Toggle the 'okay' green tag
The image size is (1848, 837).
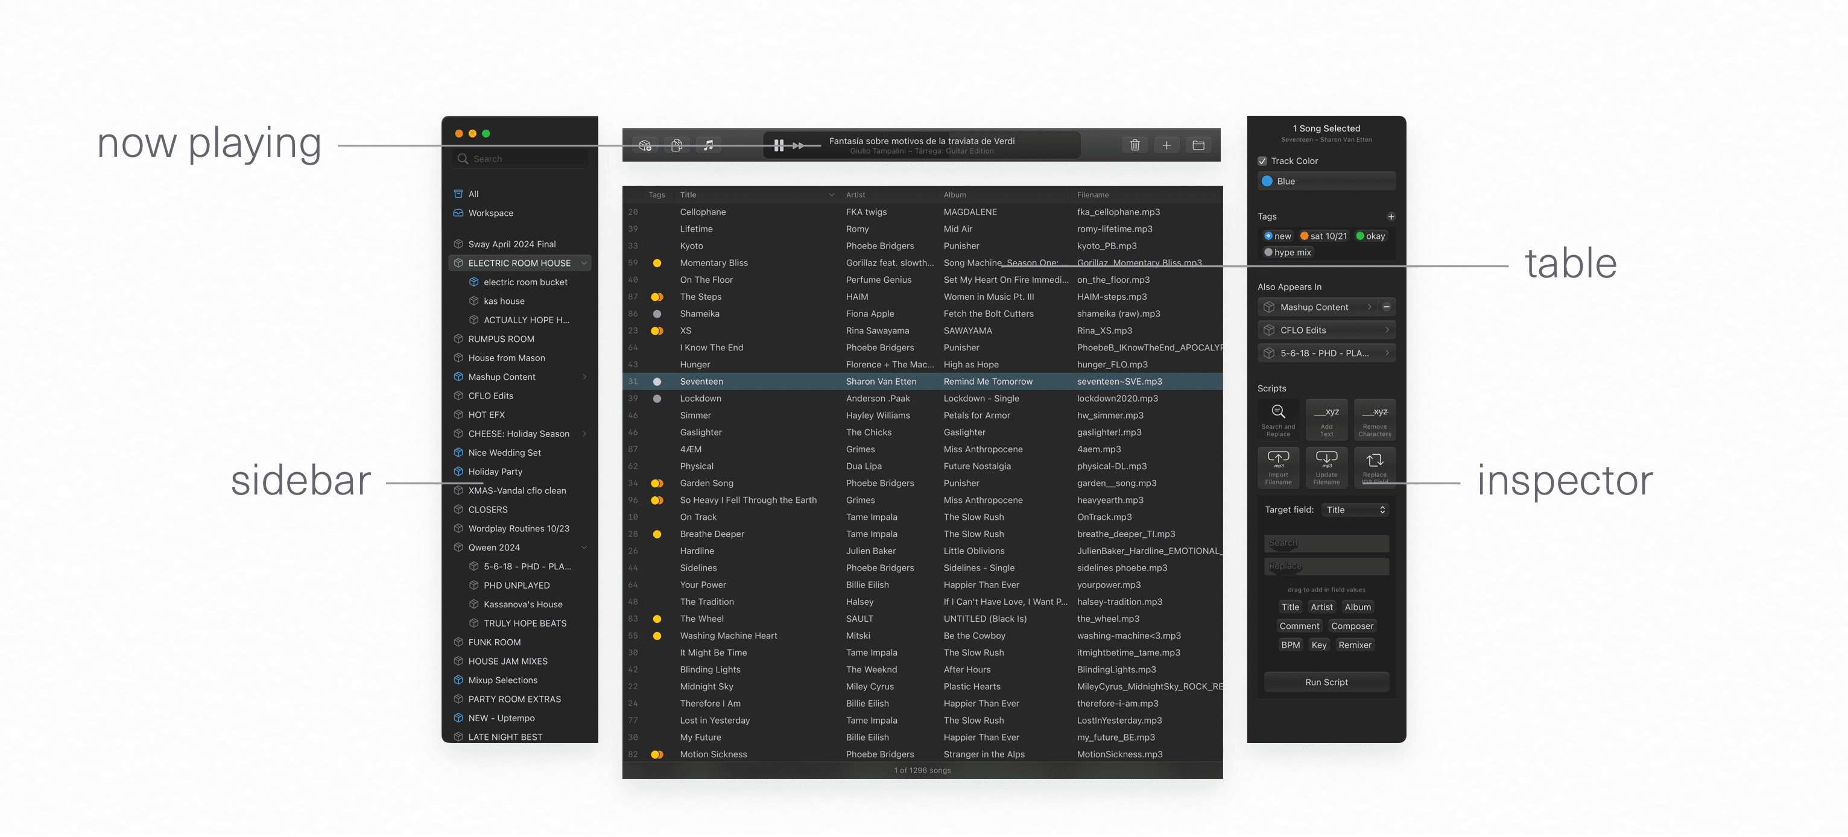(1370, 236)
